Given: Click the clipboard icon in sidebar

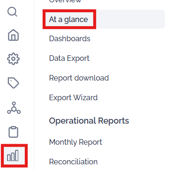Looking at the screenshot, I should click(x=13, y=132).
